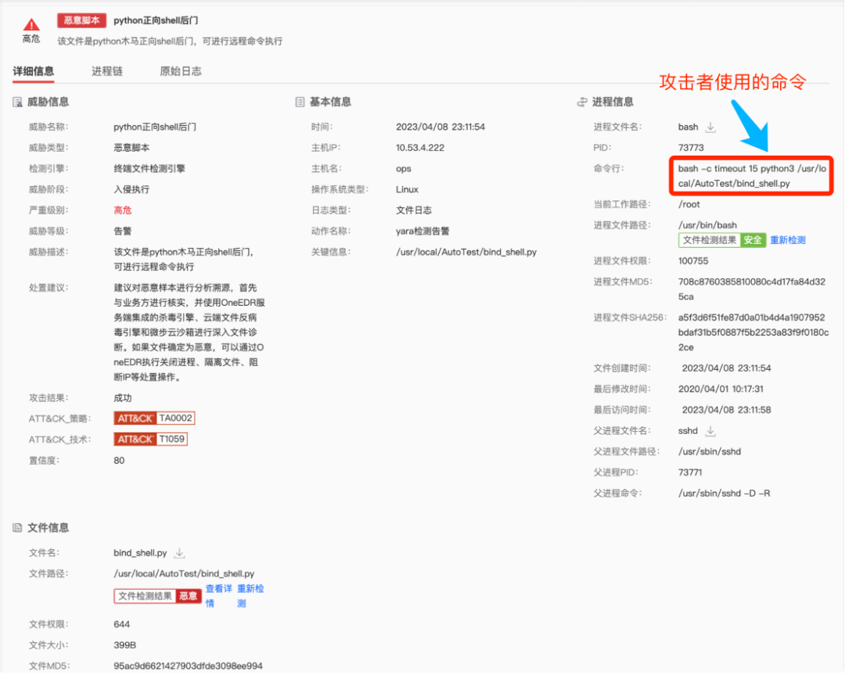Image resolution: width=845 pixels, height=675 pixels.
Task: Click the red 恶意脚本 label
Action: coord(81,20)
